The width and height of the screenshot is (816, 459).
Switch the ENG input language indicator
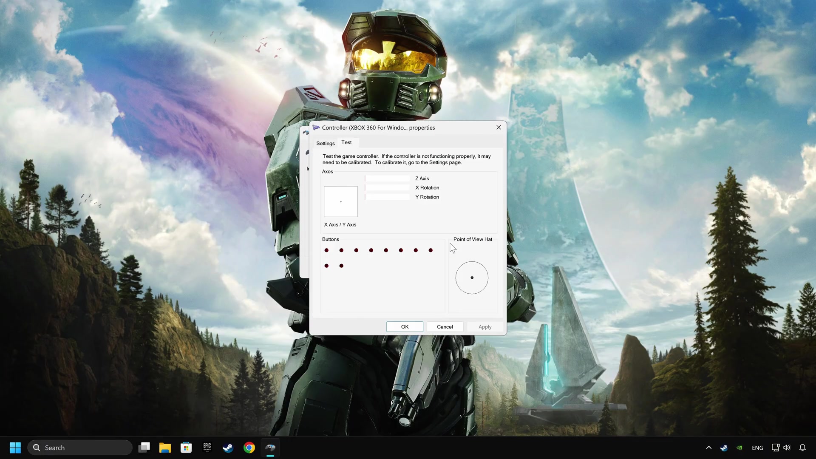757,448
